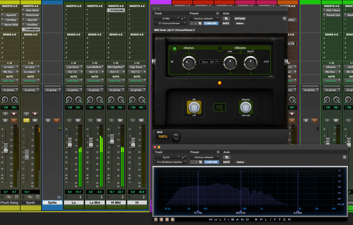Click the vibrato depth knob
The width and height of the screenshot is (353, 225).
(x=250, y=63)
